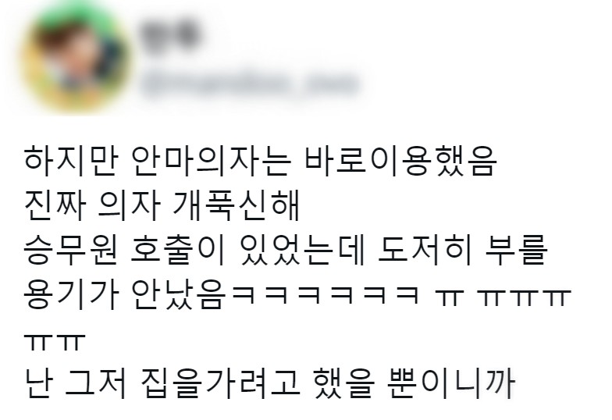Select the ㅋㅋㅋㅋㅋㅋ laughing characters

point(326,296)
